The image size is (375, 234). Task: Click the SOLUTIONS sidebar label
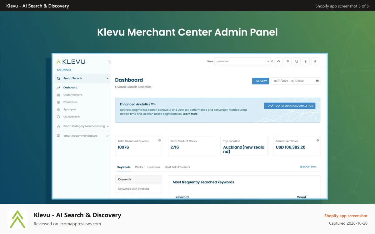click(x=64, y=70)
